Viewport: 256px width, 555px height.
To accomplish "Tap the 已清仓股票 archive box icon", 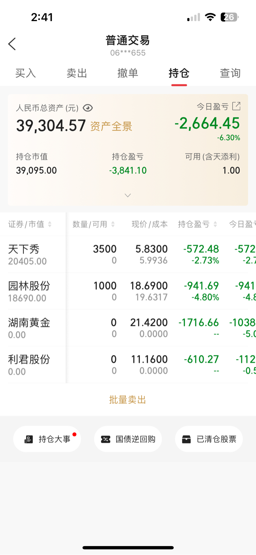I will 186,439.
